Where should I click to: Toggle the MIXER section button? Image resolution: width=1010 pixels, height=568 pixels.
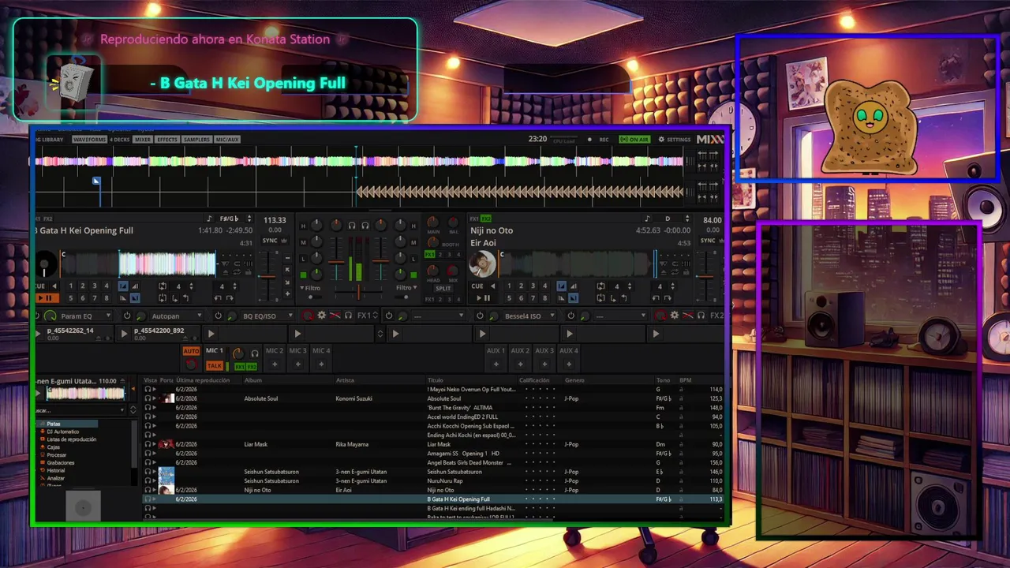tap(143, 140)
